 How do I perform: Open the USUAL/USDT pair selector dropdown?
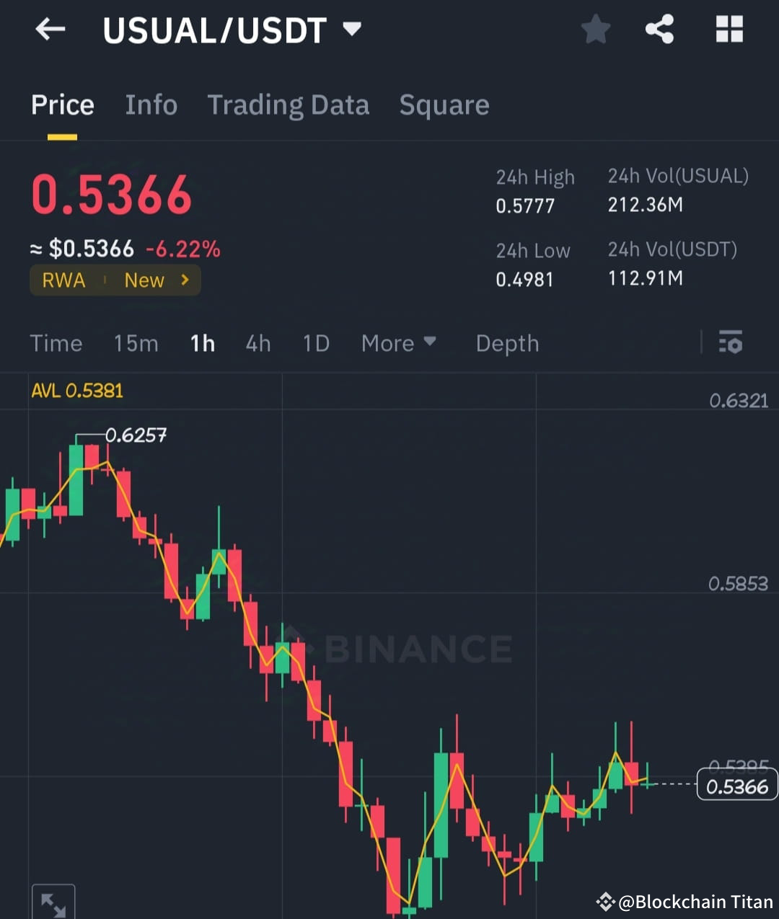click(352, 29)
